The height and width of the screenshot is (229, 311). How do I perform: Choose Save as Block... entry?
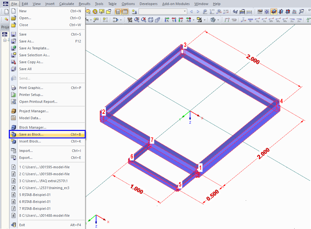pyautogui.click(x=47, y=134)
